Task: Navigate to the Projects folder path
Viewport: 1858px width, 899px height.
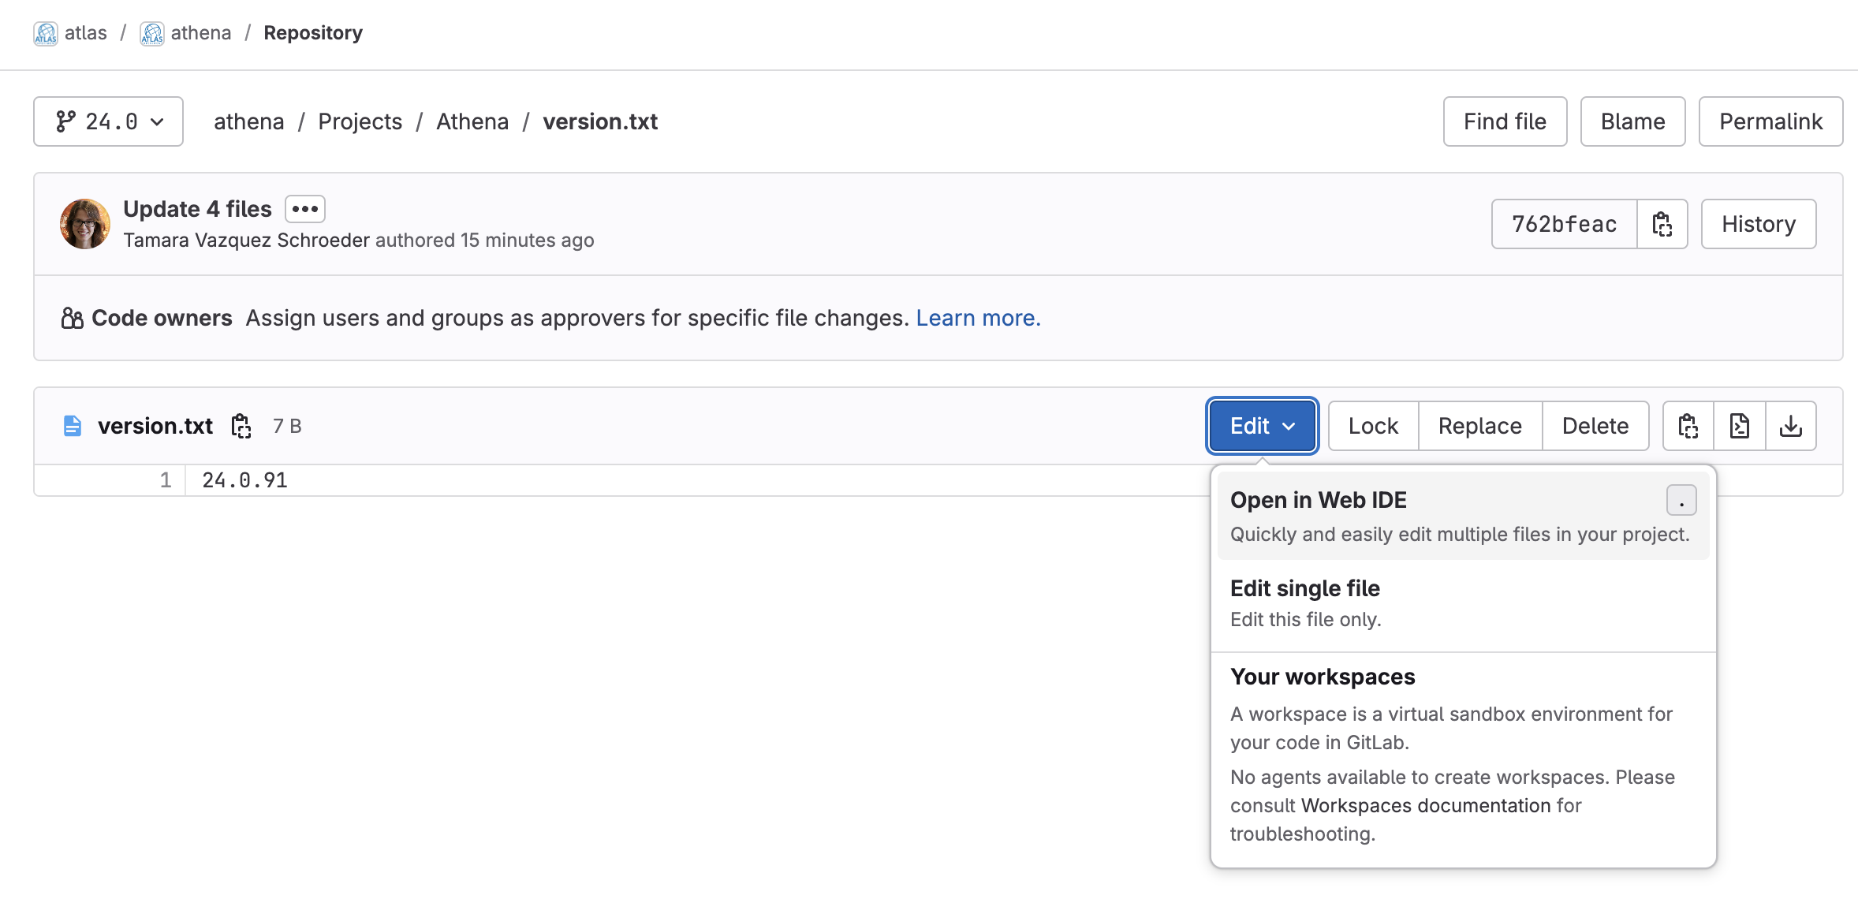Action: pos(360,121)
